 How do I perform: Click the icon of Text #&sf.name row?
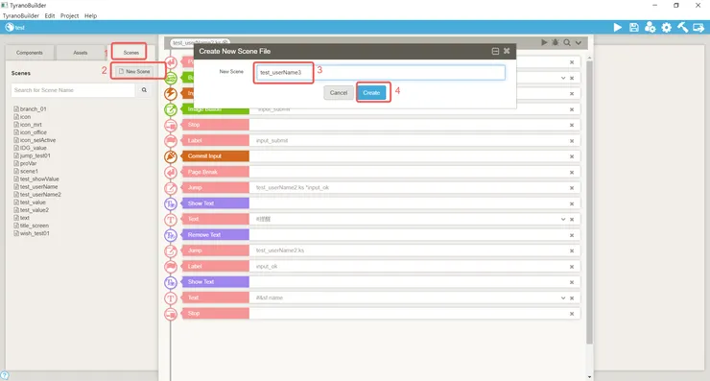click(x=171, y=298)
